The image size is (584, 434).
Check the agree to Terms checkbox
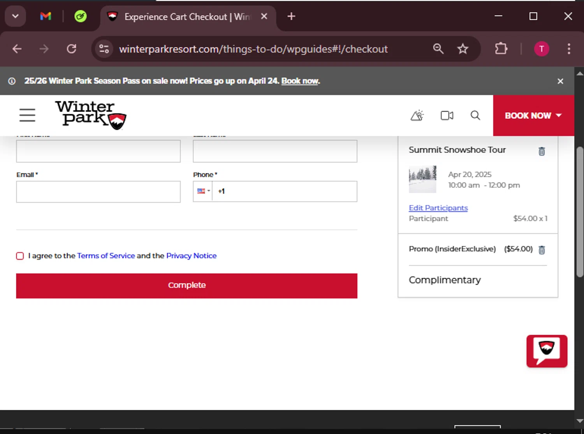[x=20, y=256]
